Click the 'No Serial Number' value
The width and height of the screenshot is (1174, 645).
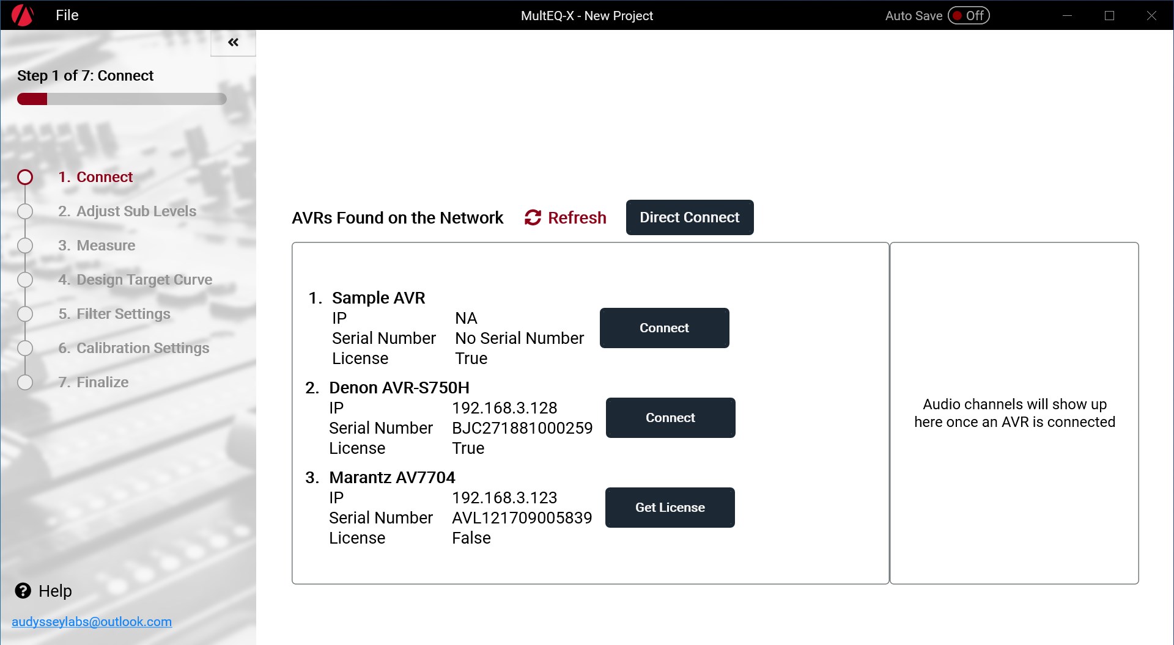tap(520, 338)
